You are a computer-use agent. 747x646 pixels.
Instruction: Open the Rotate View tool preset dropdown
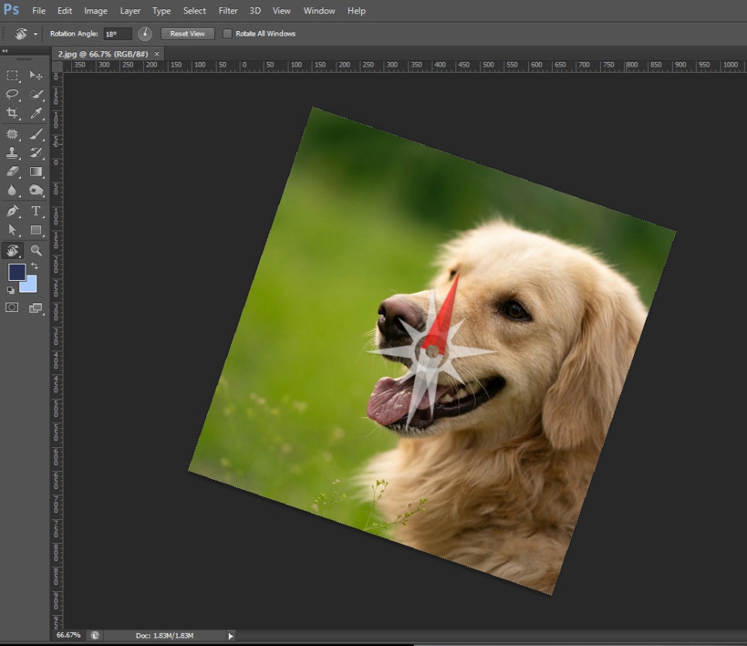pyautogui.click(x=36, y=34)
